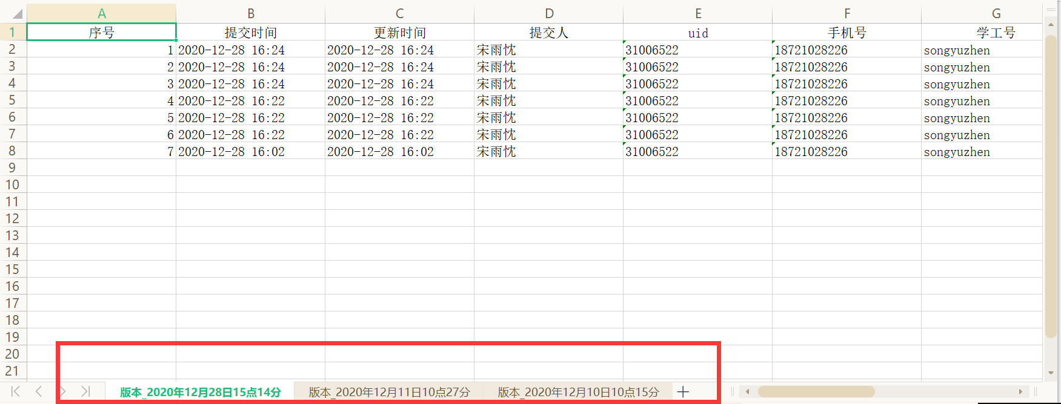
Task: Click the 序号 header cell
Action: (x=102, y=32)
